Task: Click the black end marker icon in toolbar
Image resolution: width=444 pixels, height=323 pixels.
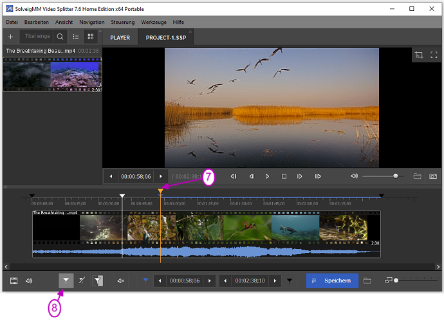Action: tap(290, 281)
